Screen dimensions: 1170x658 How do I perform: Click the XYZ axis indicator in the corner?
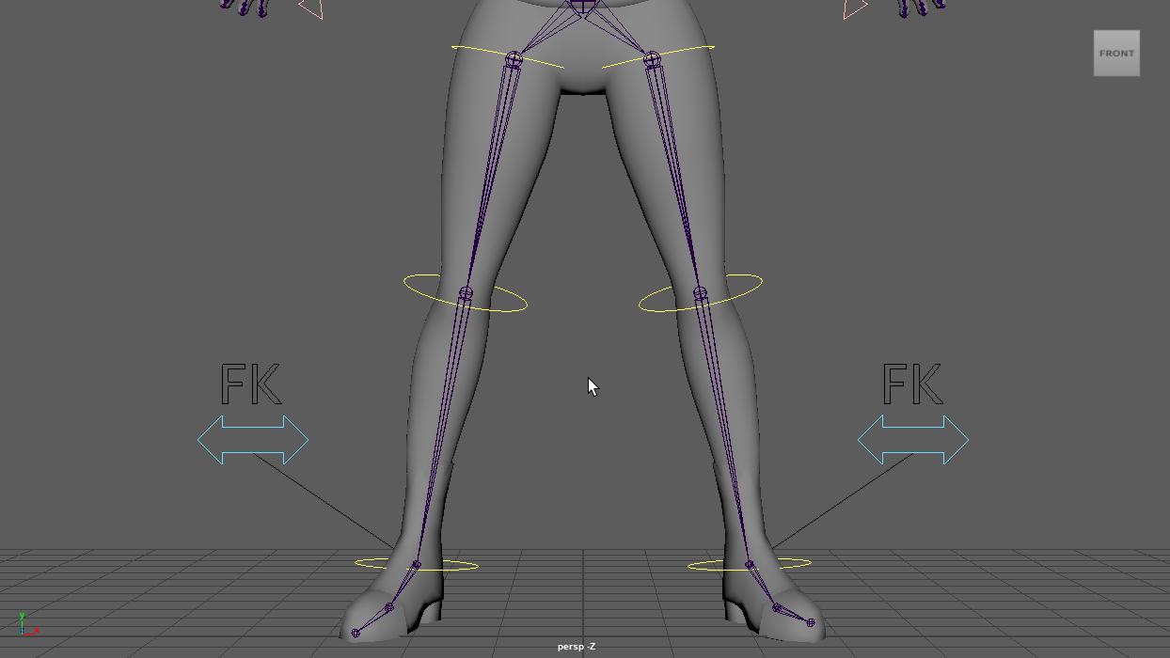(24, 624)
